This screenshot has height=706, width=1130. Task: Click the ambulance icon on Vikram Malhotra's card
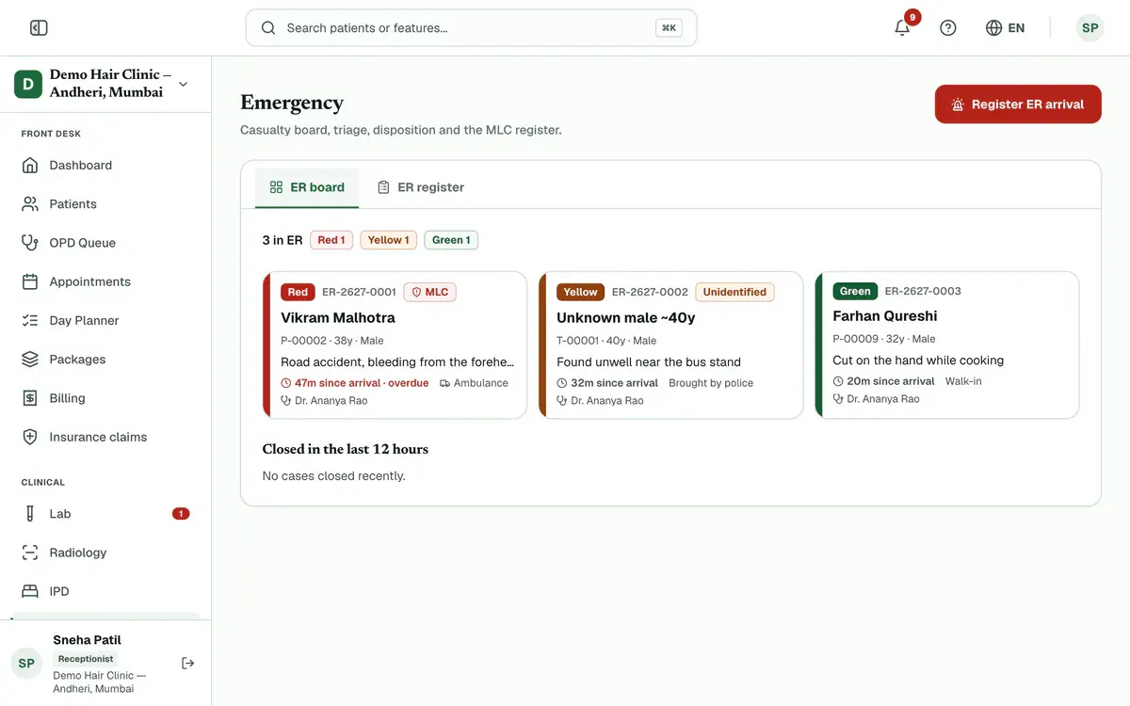pyautogui.click(x=444, y=383)
